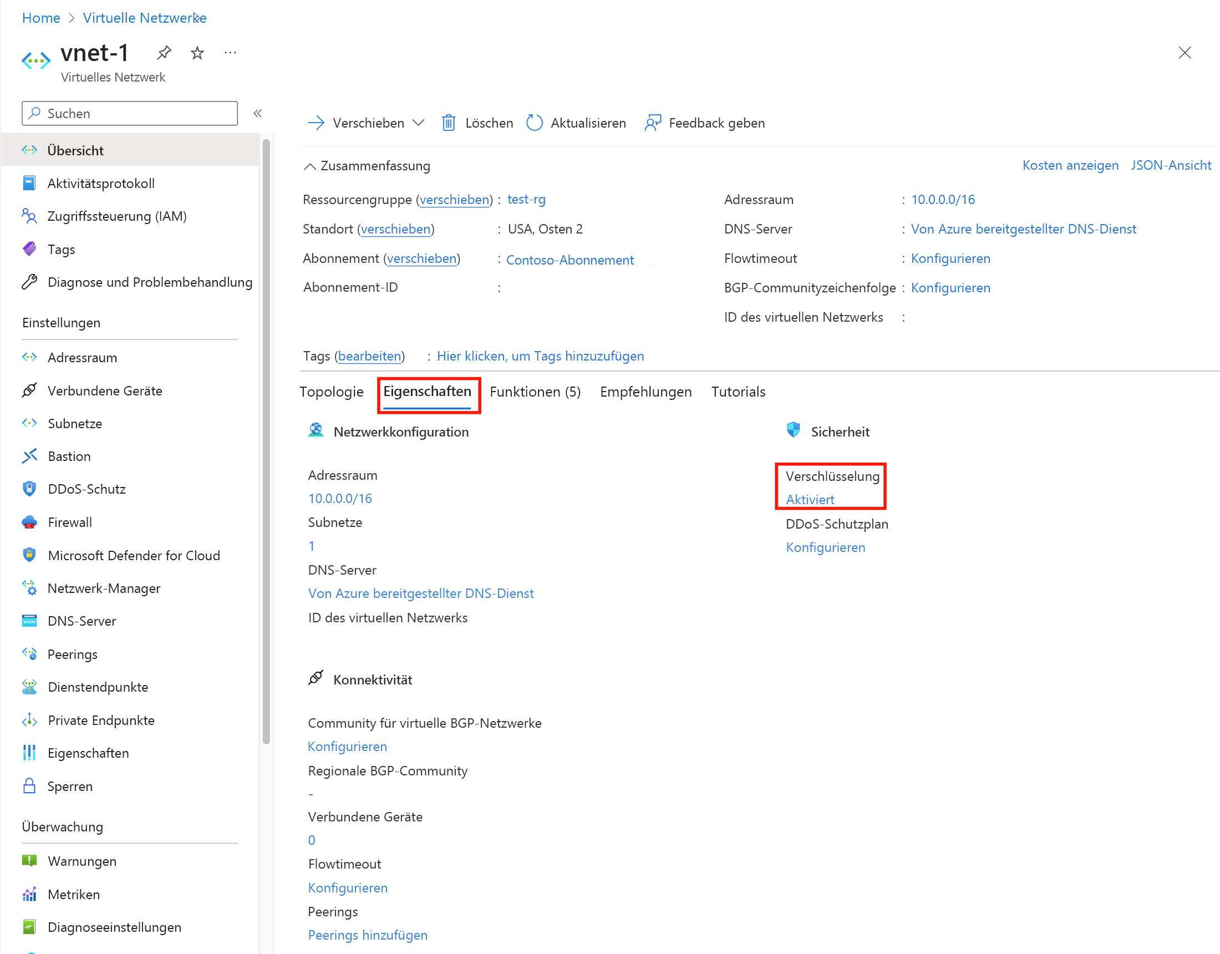Open DDoS-Schutz settings in sidebar
1220x954 pixels.
[x=87, y=489]
